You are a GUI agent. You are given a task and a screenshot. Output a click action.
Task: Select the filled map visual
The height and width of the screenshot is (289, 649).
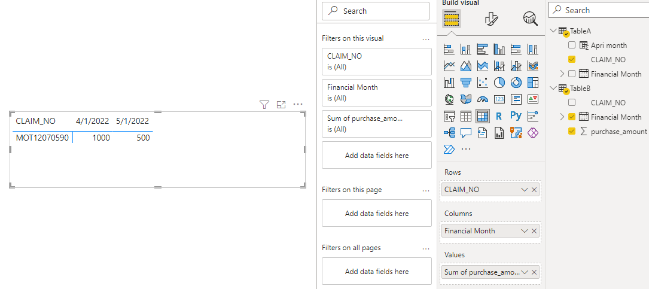coord(466,99)
